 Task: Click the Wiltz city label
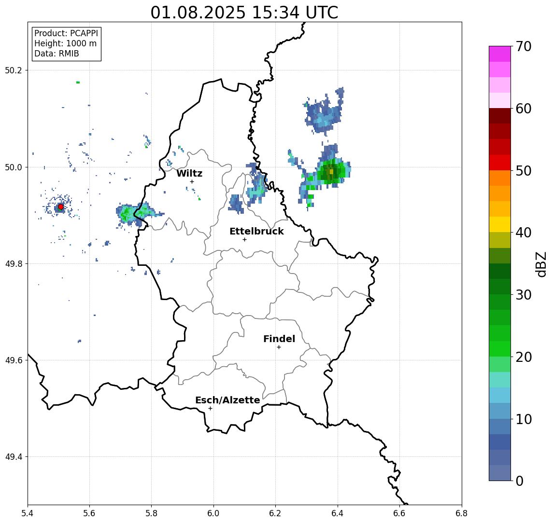click(x=189, y=173)
